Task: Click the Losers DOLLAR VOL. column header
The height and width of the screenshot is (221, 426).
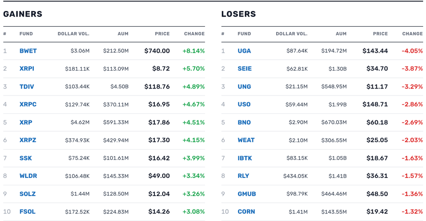Action: pos(292,34)
